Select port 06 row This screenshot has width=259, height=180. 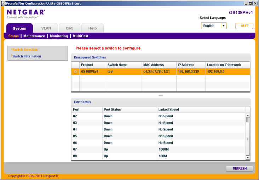tap(159, 142)
